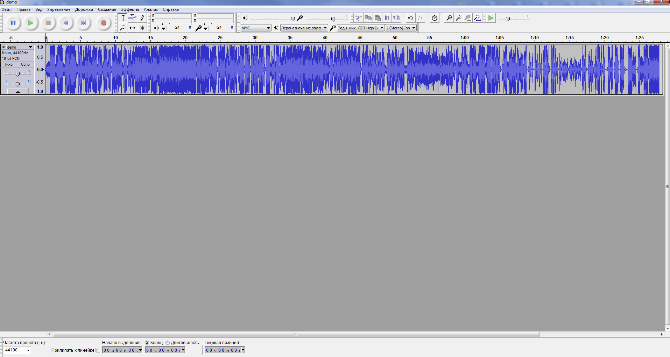Open the Sync-Lock clock icon
The width and height of the screenshot is (670, 357).
click(435, 18)
